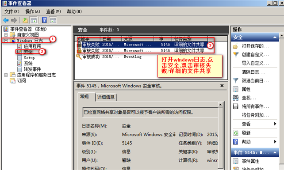The width and height of the screenshot is (284, 170).
Task: Open the 帮助(H) menu
Action: pyautogui.click(x=74, y=11)
